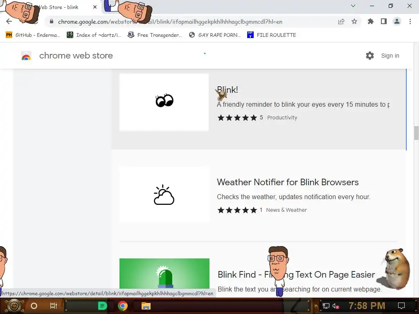Open the Blink! extension eyes thumbnail
This screenshot has height=314, width=419.
pyautogui.click(x=164, y=102)
